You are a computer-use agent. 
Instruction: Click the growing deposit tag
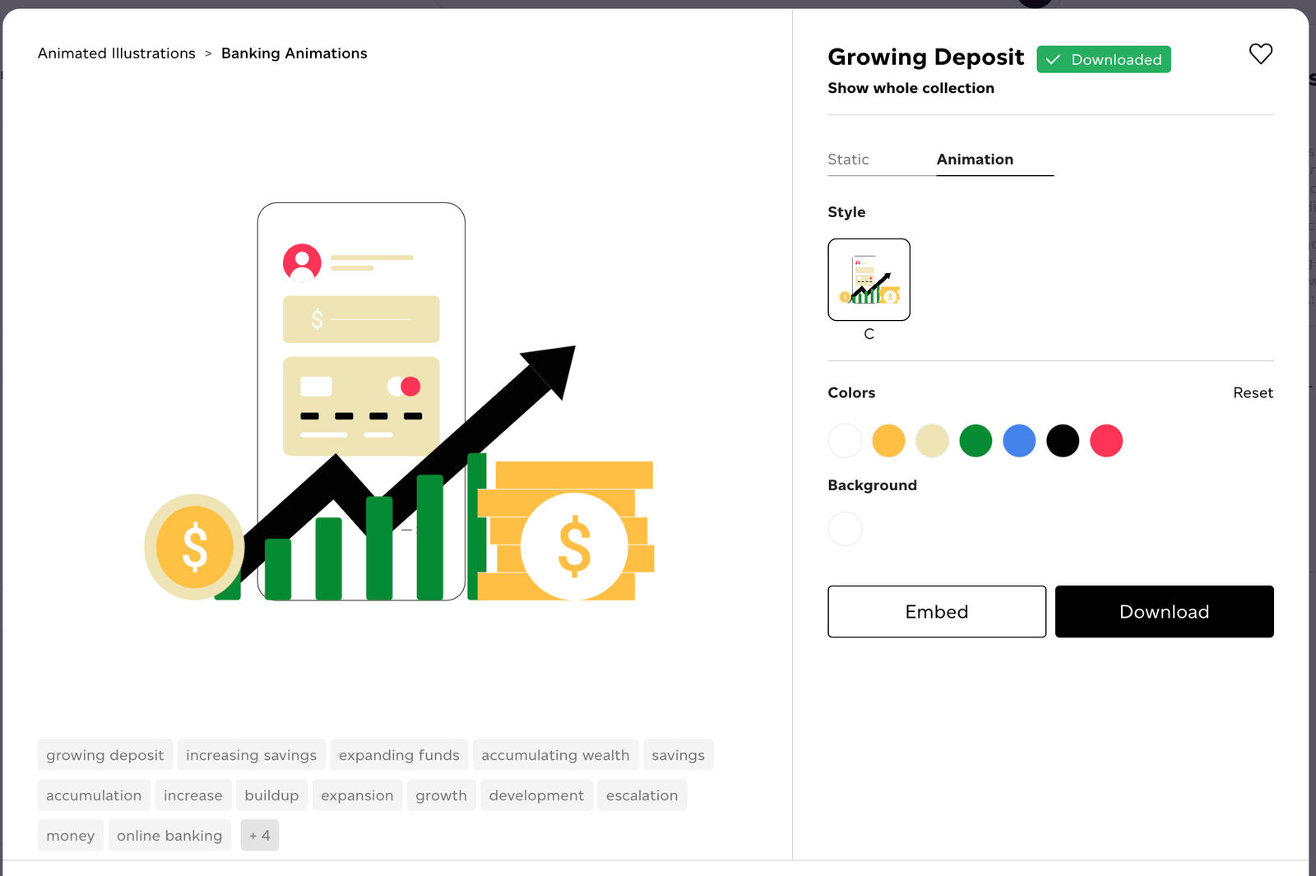104,754
